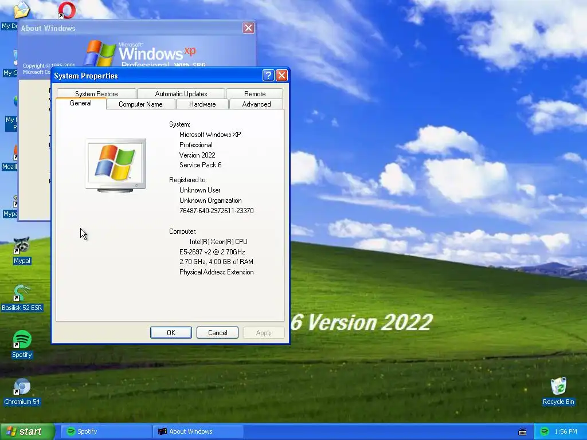587x440 pixels.
Task: Open the My Documents folder icon
Action: click(x=22, y=10)
